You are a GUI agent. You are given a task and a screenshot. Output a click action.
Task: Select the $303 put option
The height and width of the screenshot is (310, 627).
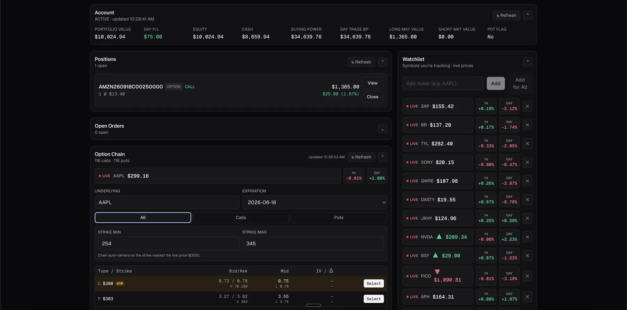374,299
